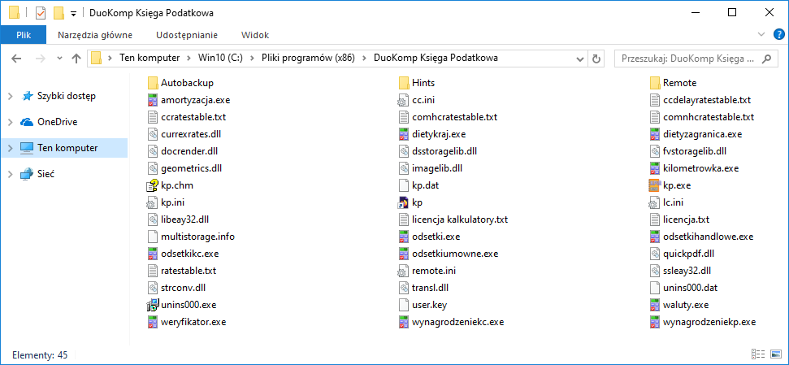
Task: Open the Narzędzia główne tab
Action: [95, 35]
